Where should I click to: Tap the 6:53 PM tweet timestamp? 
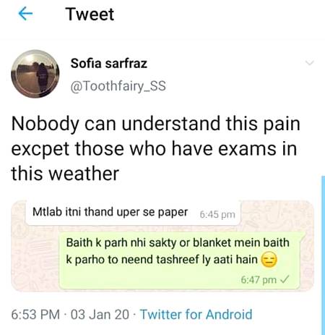click(35, 315)
